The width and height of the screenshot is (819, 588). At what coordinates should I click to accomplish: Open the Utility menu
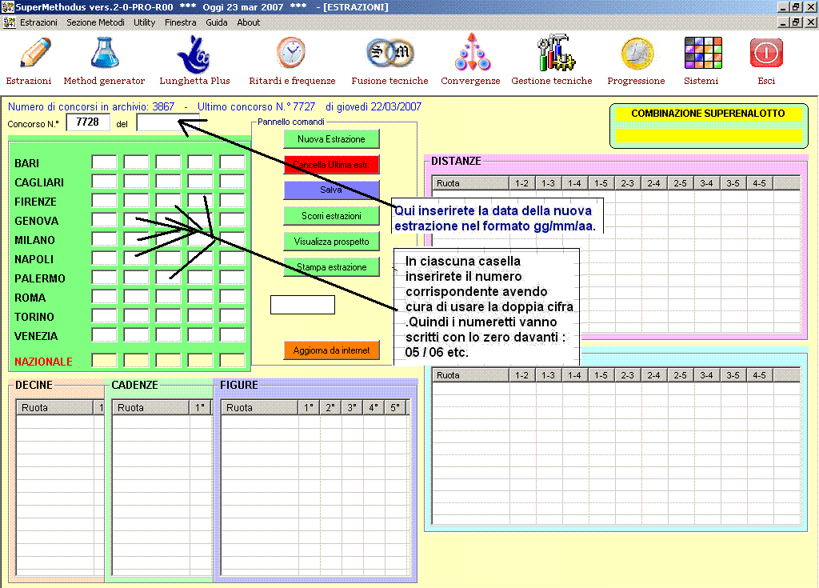[144, 22]
